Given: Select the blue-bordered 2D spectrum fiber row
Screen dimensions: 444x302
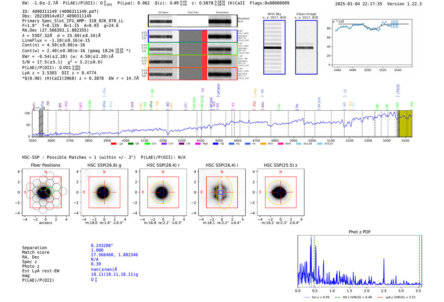Looking at the screenshot, I should click(193, 36).
